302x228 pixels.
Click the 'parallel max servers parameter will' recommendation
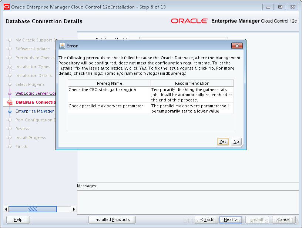192,108
